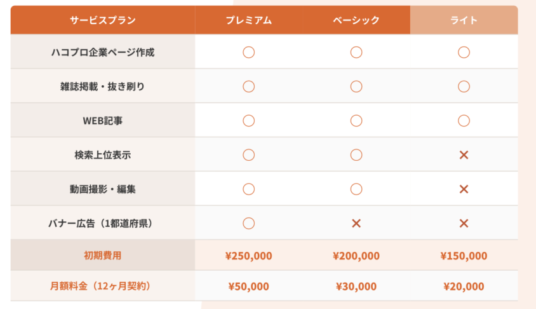Select the ライト column header

click(x=464, y=20)
